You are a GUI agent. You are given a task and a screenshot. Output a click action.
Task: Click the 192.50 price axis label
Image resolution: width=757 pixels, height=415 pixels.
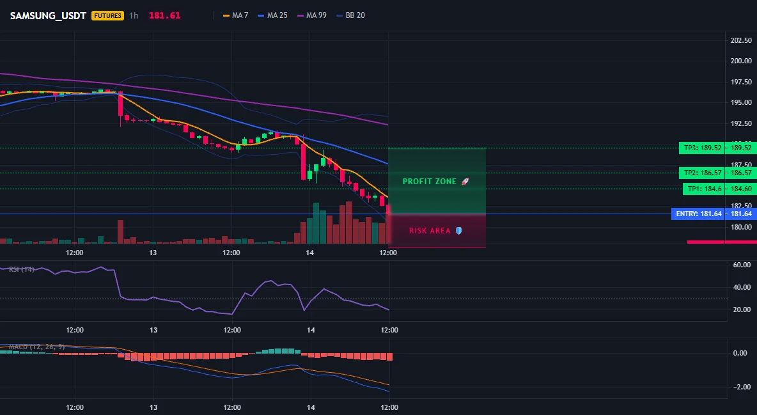click(x=741, y=123)
